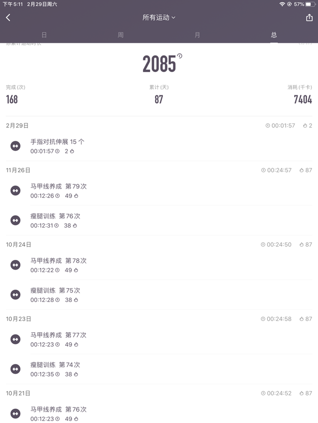Switch to the 周 tab

(x=121, y=35)
